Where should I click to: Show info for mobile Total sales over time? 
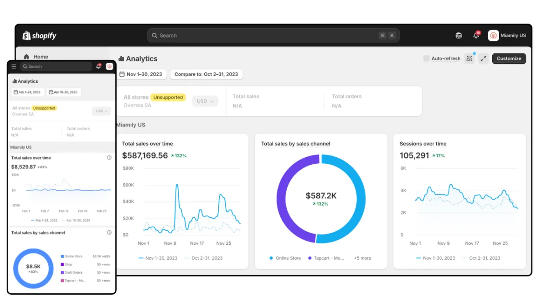[109, 158]
